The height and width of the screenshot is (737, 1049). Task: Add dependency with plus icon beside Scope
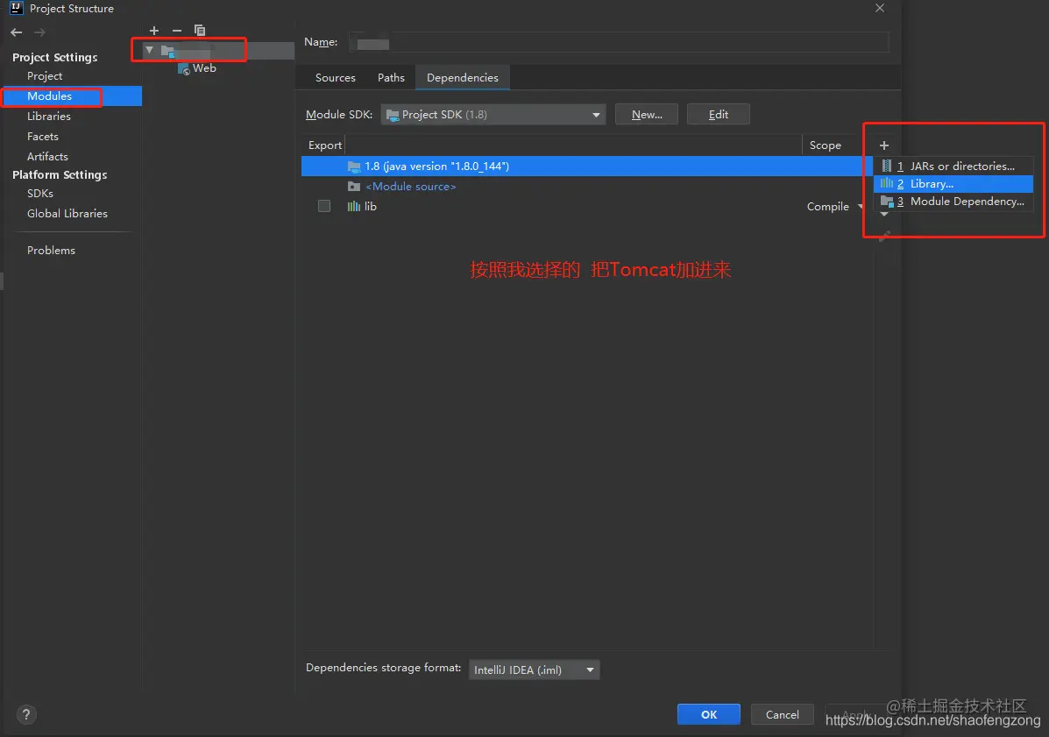[x=883, y=145]
